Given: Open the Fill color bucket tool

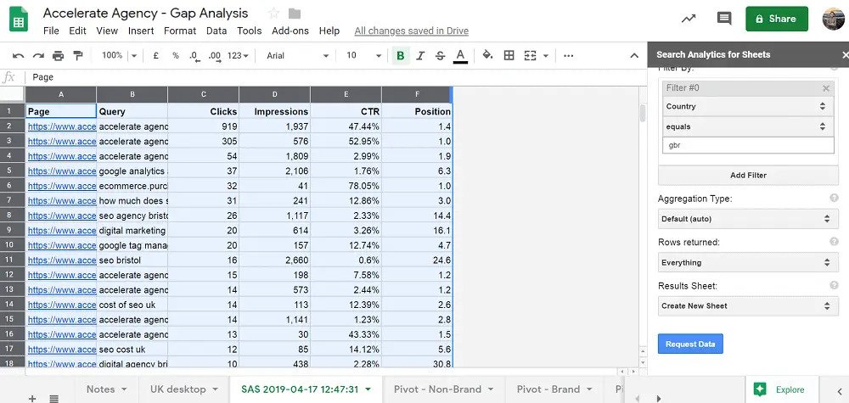Looking at the screenshot, I should (x=487, y=55).
